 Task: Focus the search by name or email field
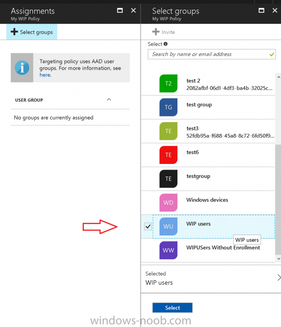pyautogui.click(x=212, y=54)
